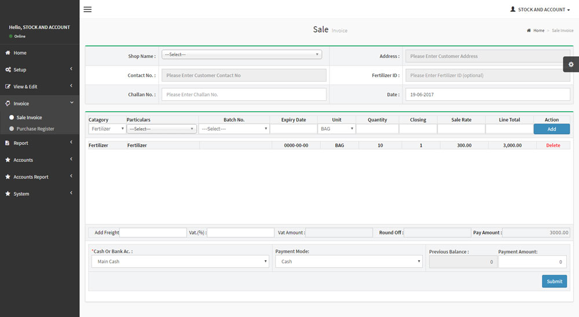
Task: Collapse the Invoice submenu chevron
Action: tap(72, 103)
